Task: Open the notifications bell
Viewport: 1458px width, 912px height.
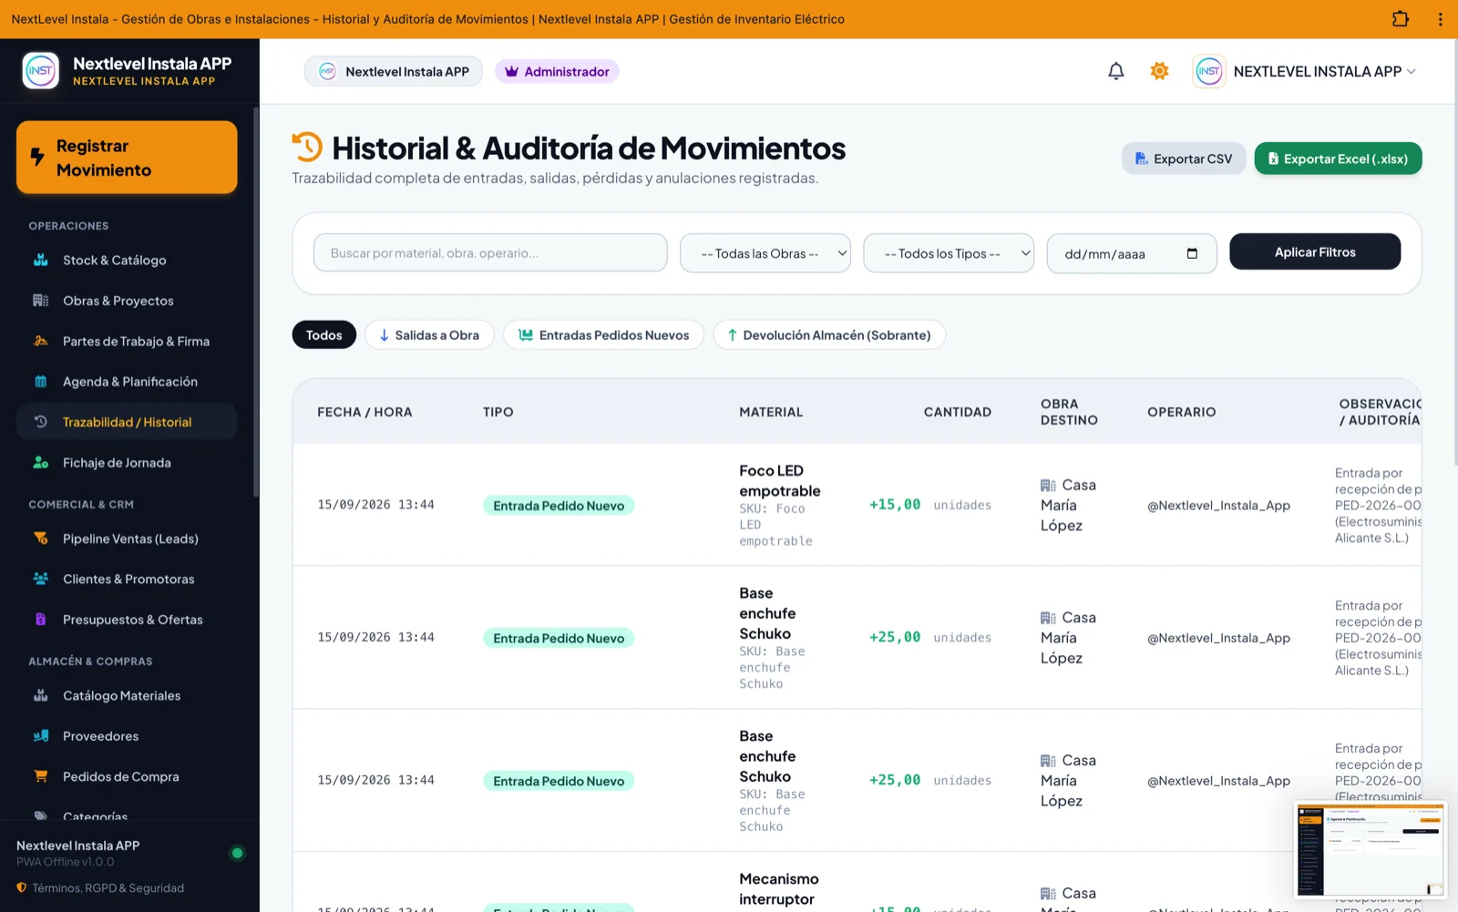Action: [x=1115, y=71]
